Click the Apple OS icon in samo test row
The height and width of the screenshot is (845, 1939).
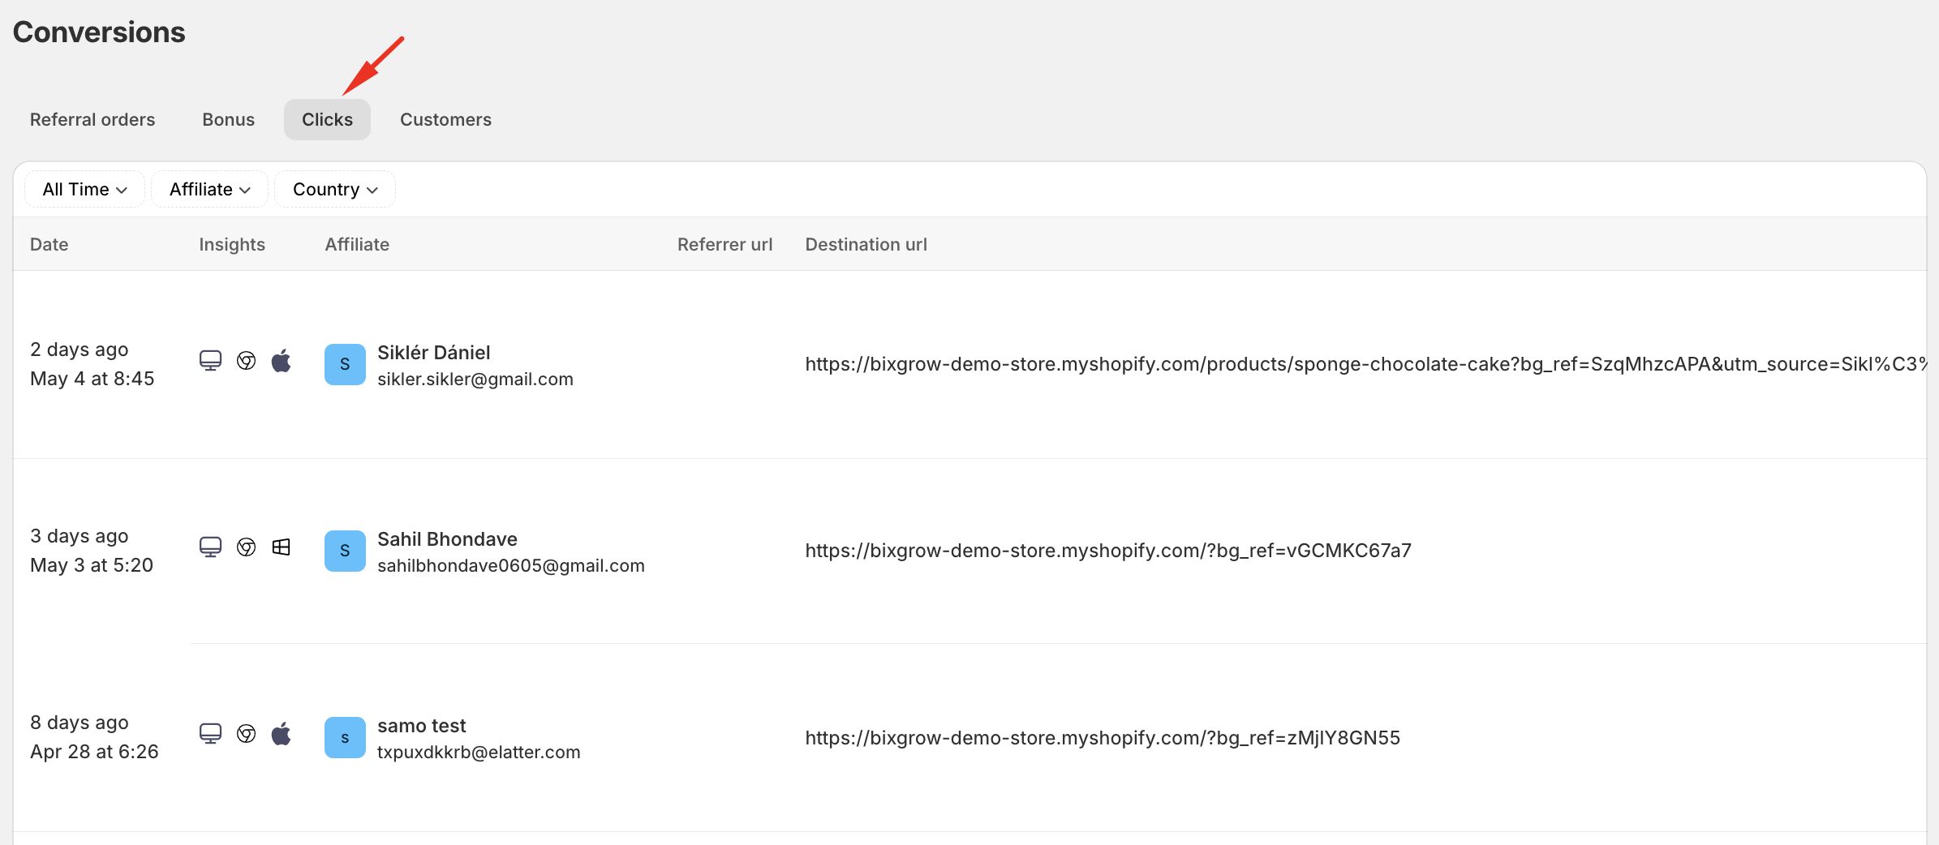coord(281,734)
